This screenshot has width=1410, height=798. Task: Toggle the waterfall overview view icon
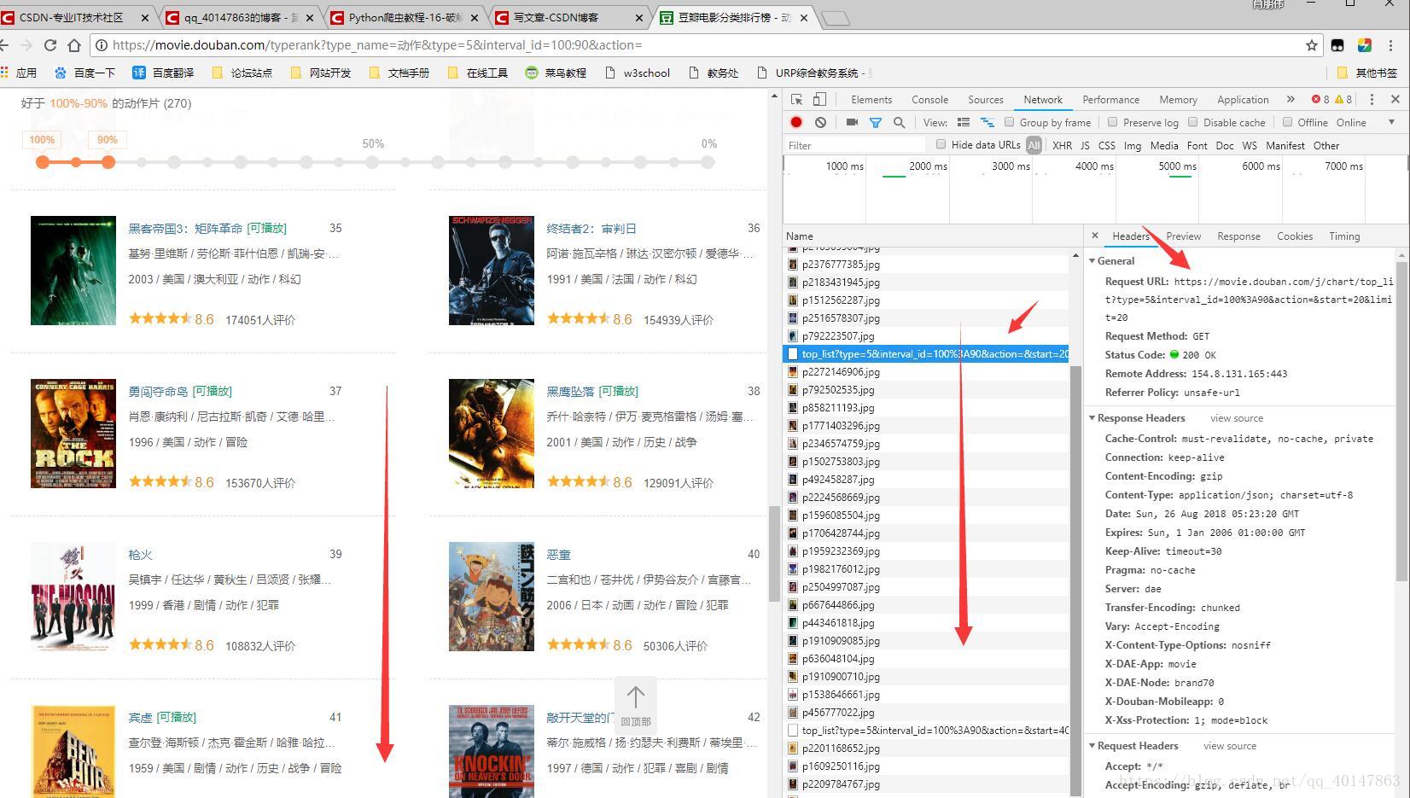pos(988,122)
